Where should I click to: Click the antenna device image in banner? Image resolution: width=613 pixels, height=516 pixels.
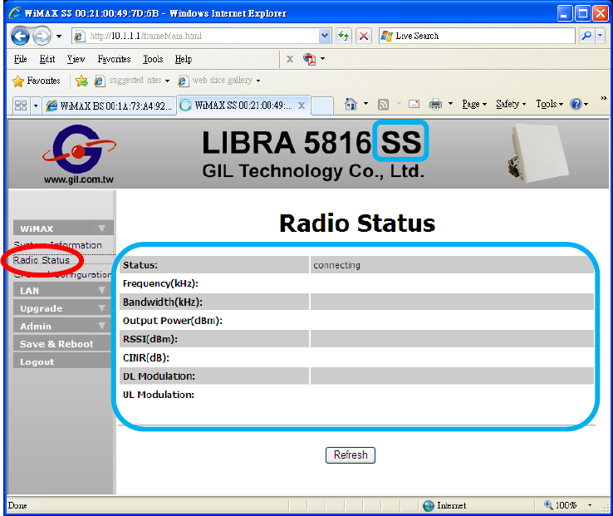click(538, 154)
